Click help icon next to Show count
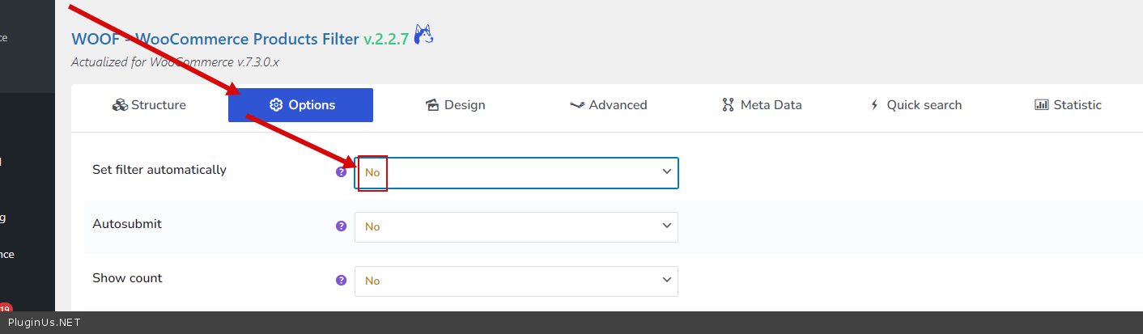1143x334 pixels. pyautogui.click(x=342, y=281)
